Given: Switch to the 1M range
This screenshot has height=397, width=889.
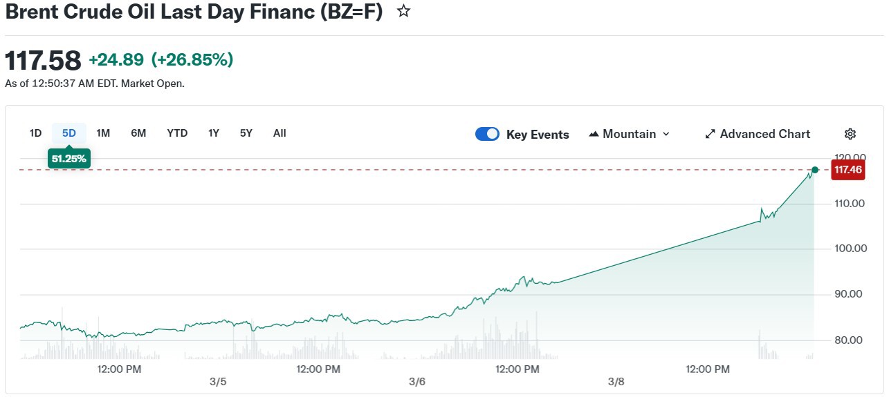Looking at the screenshot, I should coord(103,133).
